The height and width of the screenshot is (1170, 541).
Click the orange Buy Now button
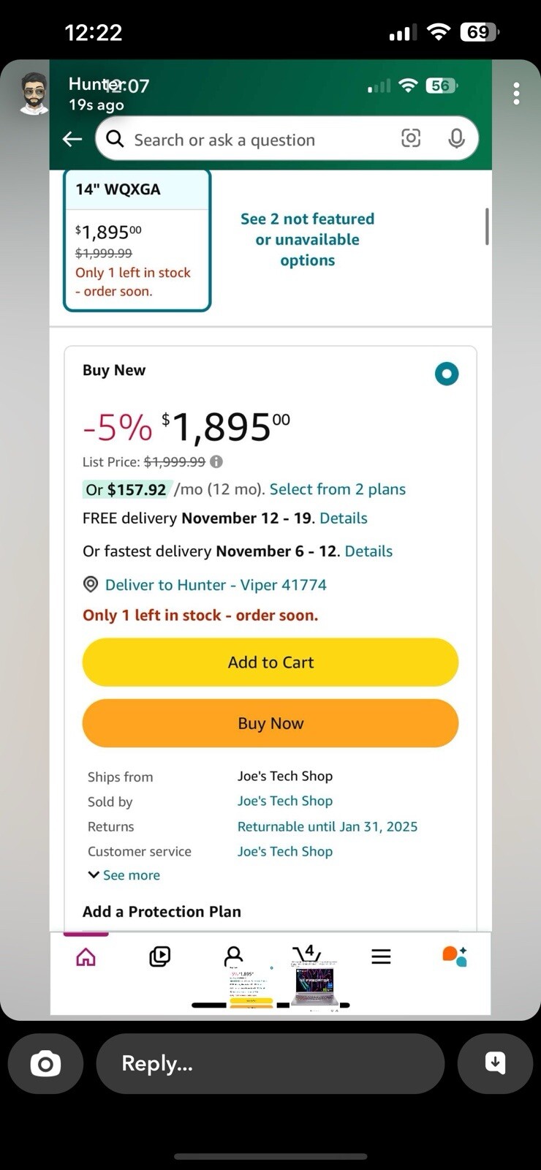pos(270,723)
